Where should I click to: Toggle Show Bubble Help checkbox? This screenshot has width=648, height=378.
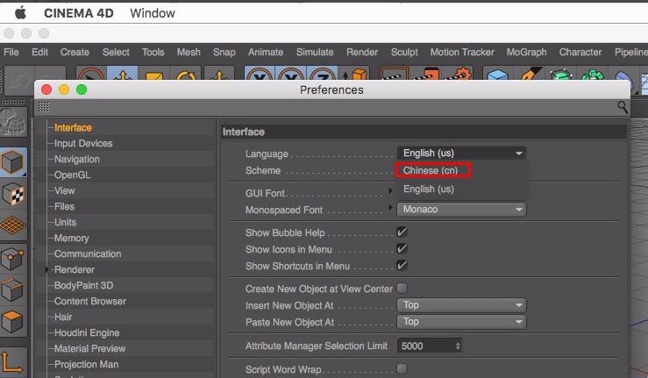pyautogui.click(x=402, y=232)
